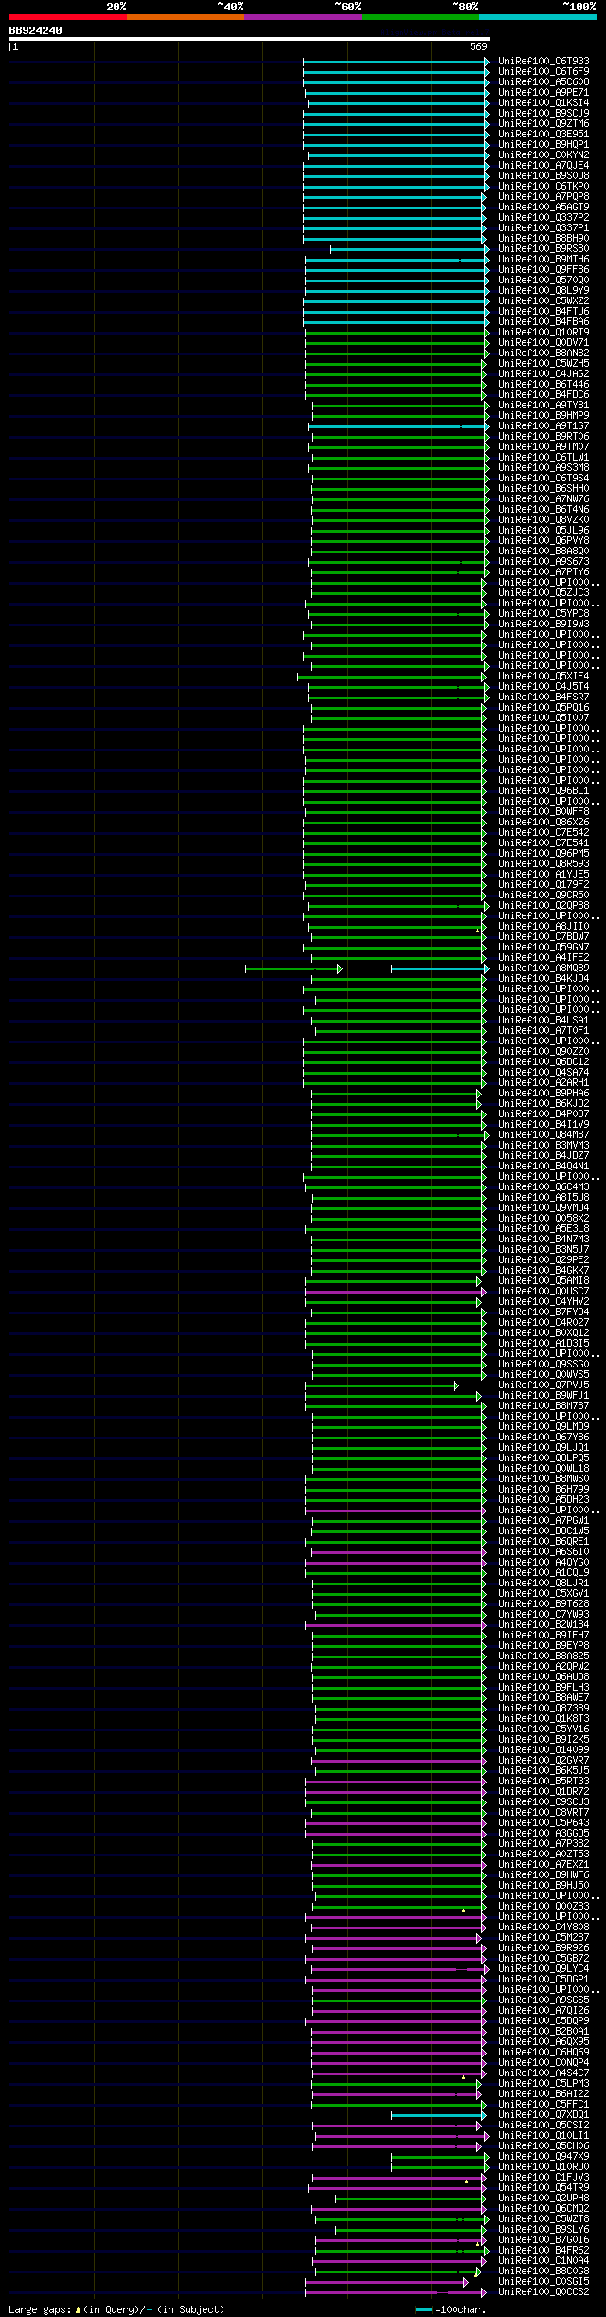Click the cyan alignment bar for B9RS80

(409, 249)
